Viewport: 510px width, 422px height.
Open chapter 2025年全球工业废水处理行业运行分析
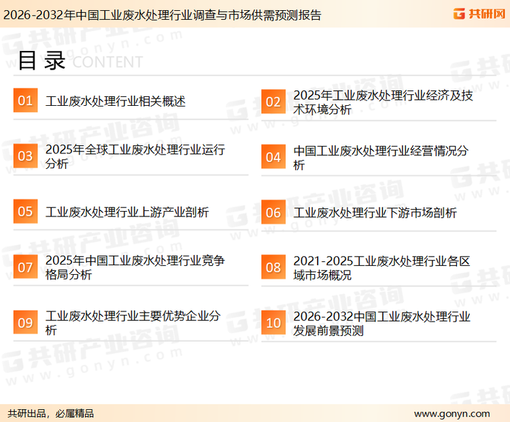pos(135,157)
